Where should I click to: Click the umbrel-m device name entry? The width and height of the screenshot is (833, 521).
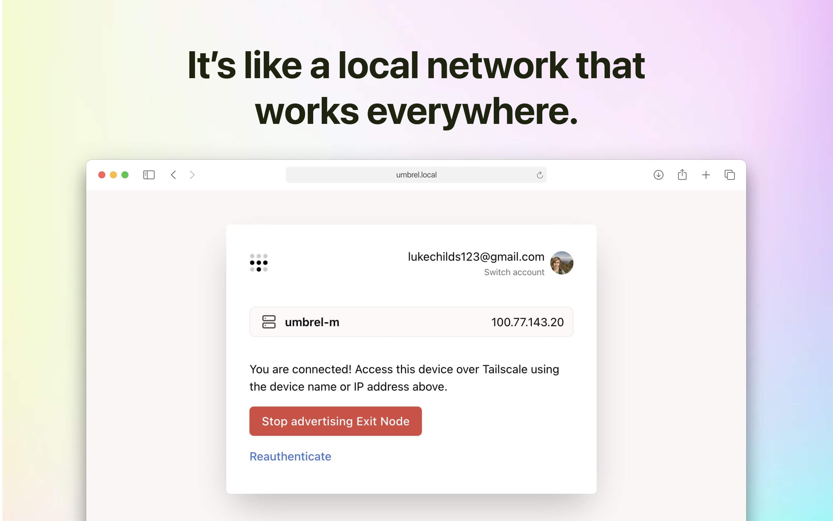[x=312, y=322]
